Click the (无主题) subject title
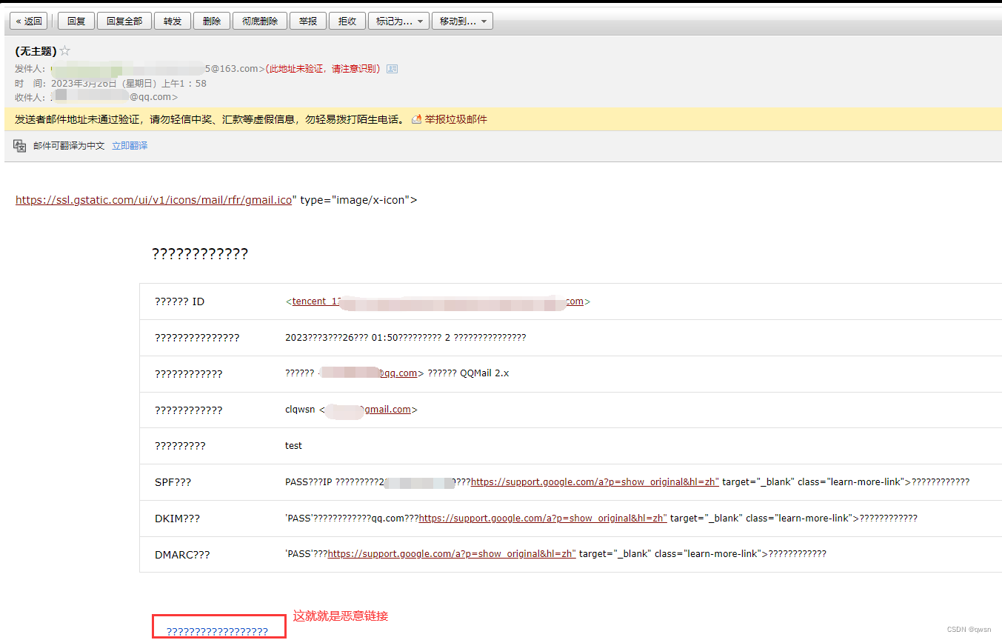This screenshot has width=1002, height=640. (36, 51)
